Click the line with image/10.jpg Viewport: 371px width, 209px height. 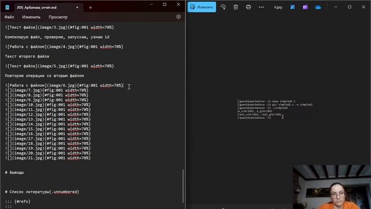pyautogui.click(x=48, y=105)
